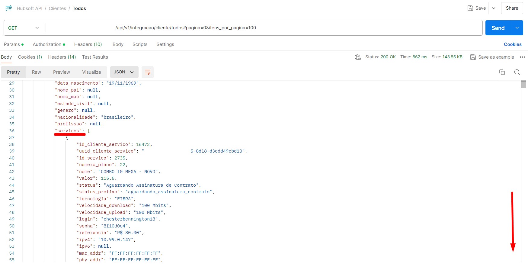
Task: Switch to request Headers (10) tab
Action: pyautogui.click(x=88, y=44)
